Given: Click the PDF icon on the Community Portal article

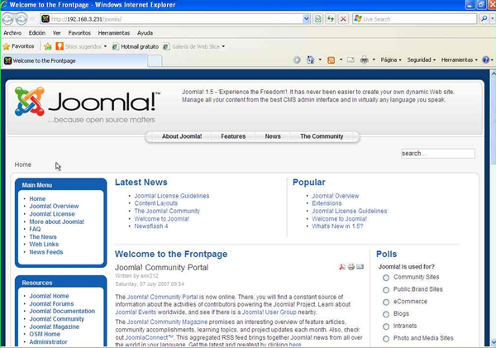Looking at the screenshot, I should click(x=342, y=267).
